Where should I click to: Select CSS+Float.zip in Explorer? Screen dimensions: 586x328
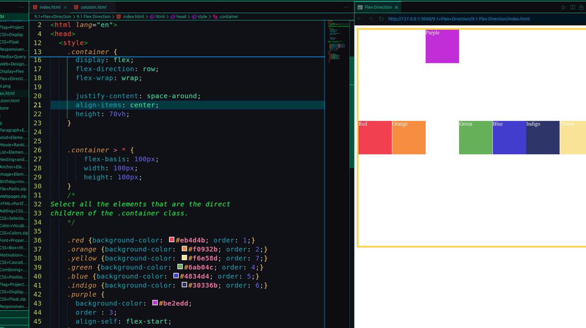[x=14, y=299]
